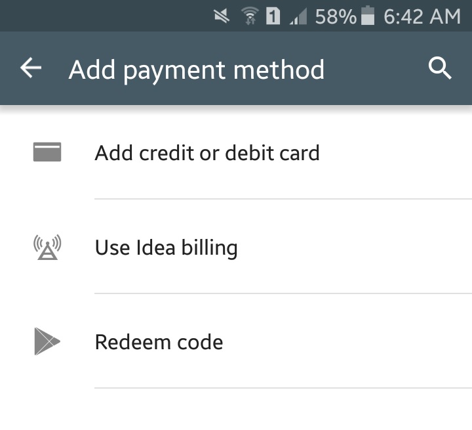472x430 pixels.
Task: Tap the back arrow in header
Action: pyautogui.click(x=31, y=68)
